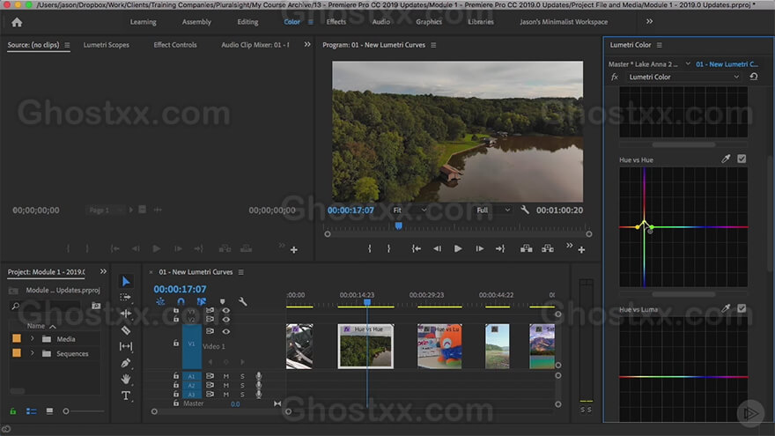This screenshot has width=775, height=436.
Task: Expand the Media bin
Action: click(32, 339)
